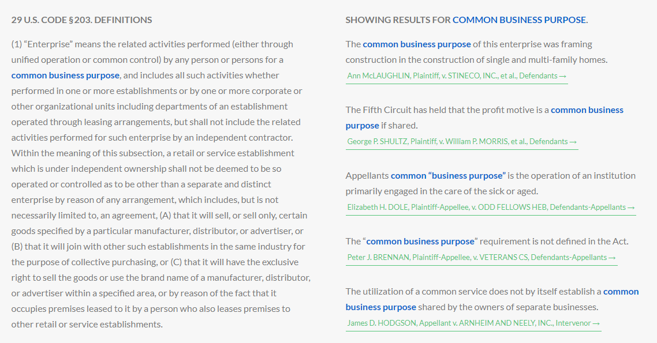Open the Peter J. BRENNAN v. VETERANS case
Image resolution: width=657 pixels, height=343 pixels.
click(x=477, y=258)
